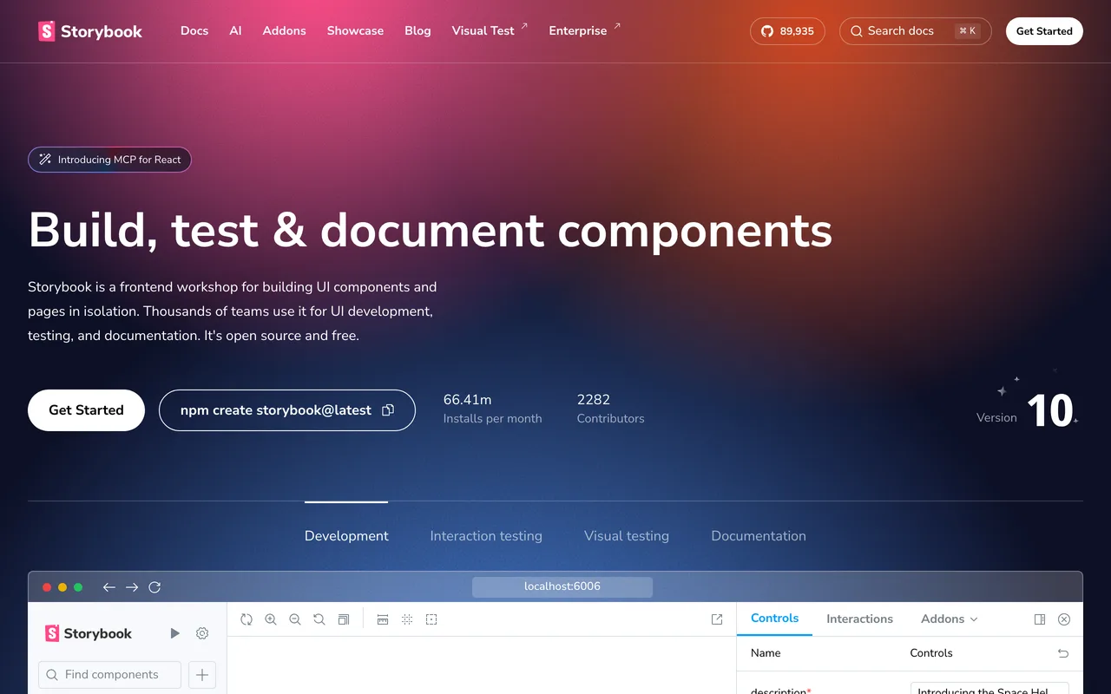1111x694 pixels.
Task: Toggle the outline icon in the preview toolbar
Action: 431,619
